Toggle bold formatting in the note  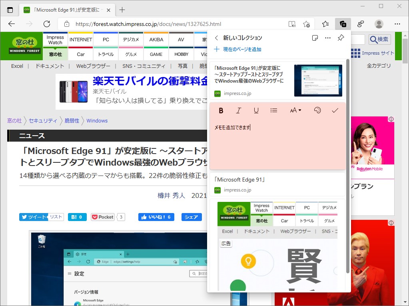point(221,111)
